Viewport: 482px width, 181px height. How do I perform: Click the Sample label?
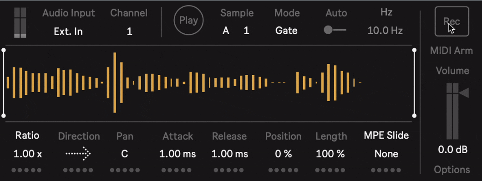[x=237, y=13]
